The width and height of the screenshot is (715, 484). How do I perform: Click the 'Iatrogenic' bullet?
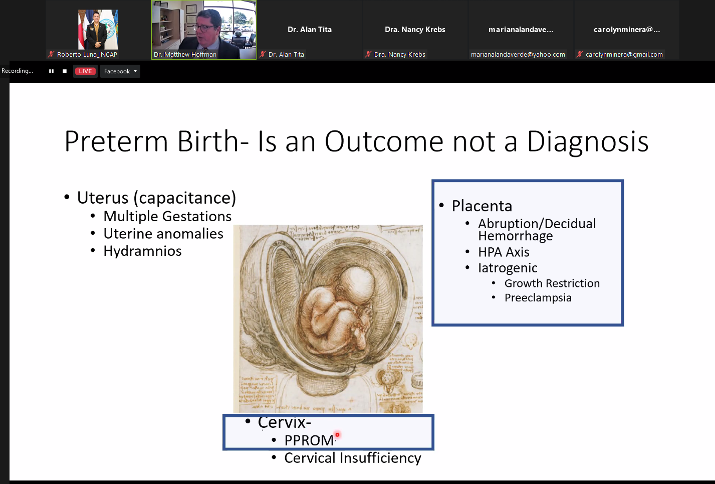(x=508, y=268)
